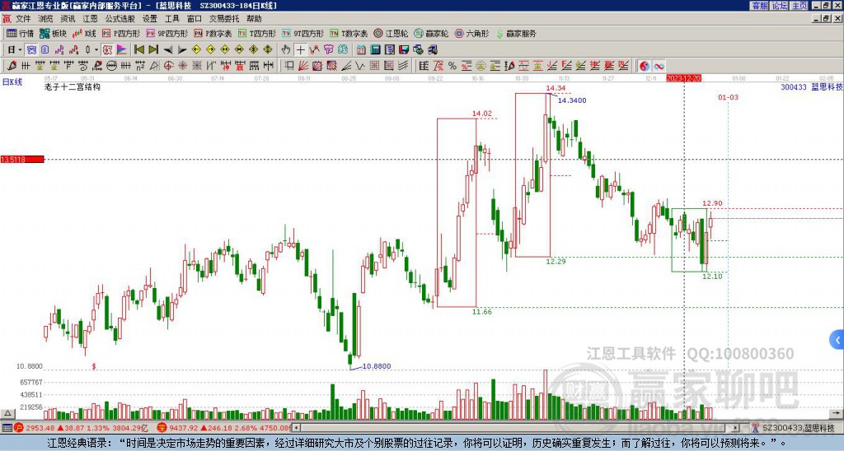Select the zigzag wave line tool
The width and height of the screenshot is (844, 451).
click(x=359, y=66)
